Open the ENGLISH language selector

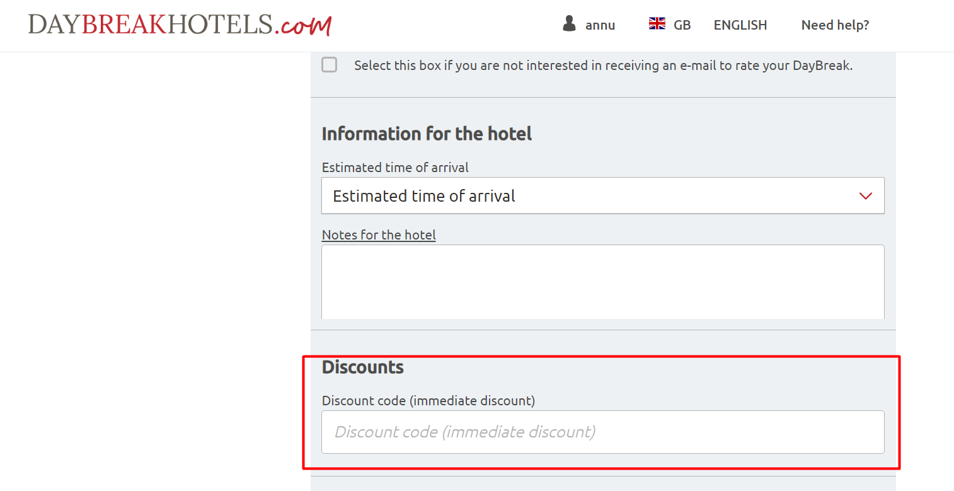pyautogui.click(x=740, y=25)
